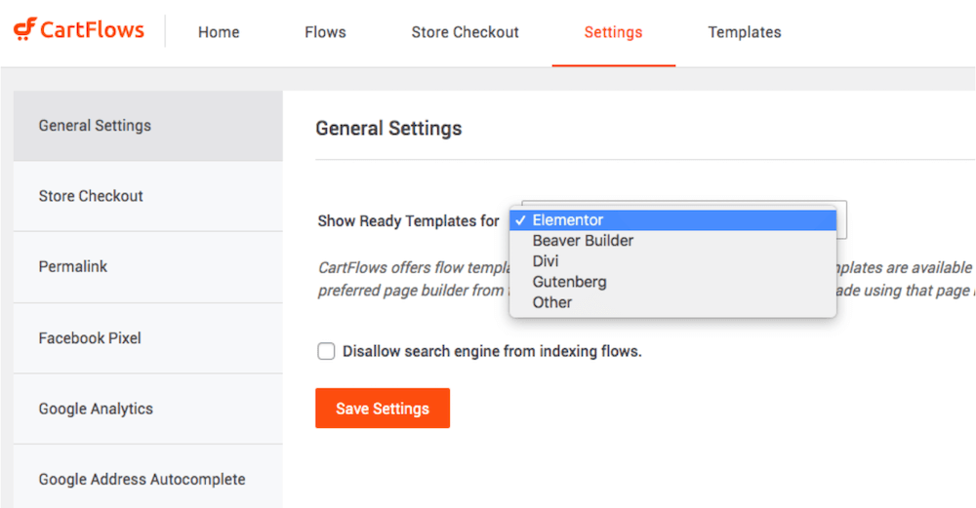Click the Save Settings button

click(x=383, y=409)
